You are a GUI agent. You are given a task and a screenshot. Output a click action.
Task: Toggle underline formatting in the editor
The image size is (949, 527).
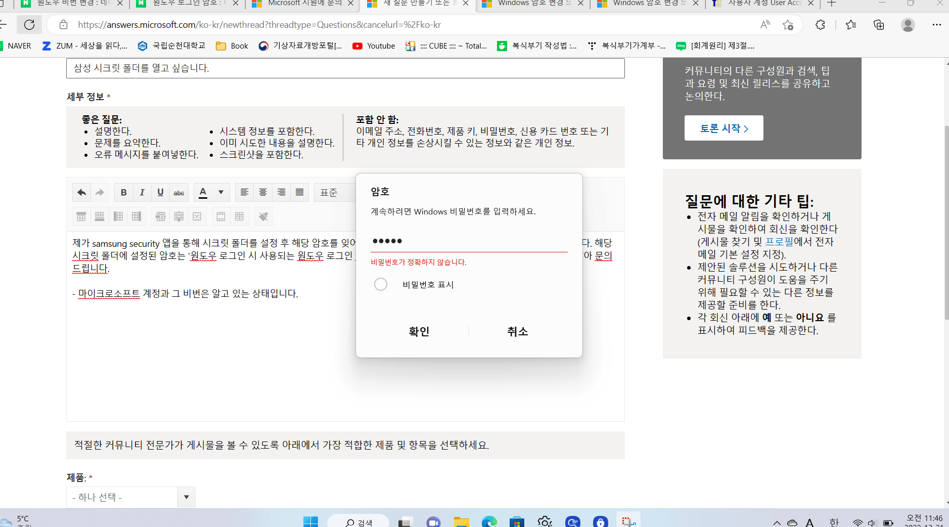(x=160, y=192)
